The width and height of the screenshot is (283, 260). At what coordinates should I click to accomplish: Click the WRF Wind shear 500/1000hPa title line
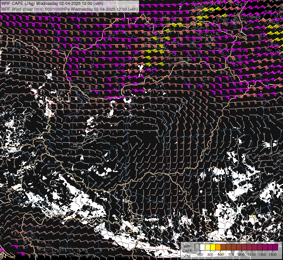[x=69, y=9]
